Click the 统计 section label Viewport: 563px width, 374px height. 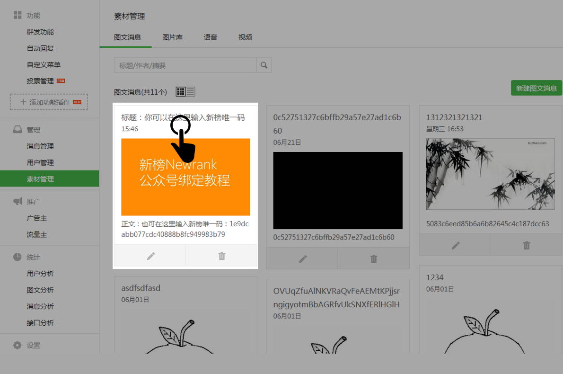34,257
